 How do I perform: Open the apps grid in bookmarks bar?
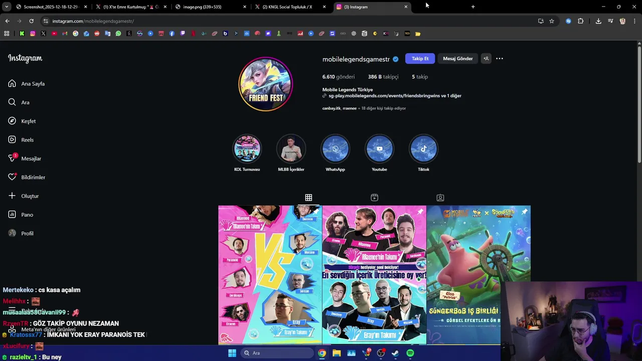[7, 34]
